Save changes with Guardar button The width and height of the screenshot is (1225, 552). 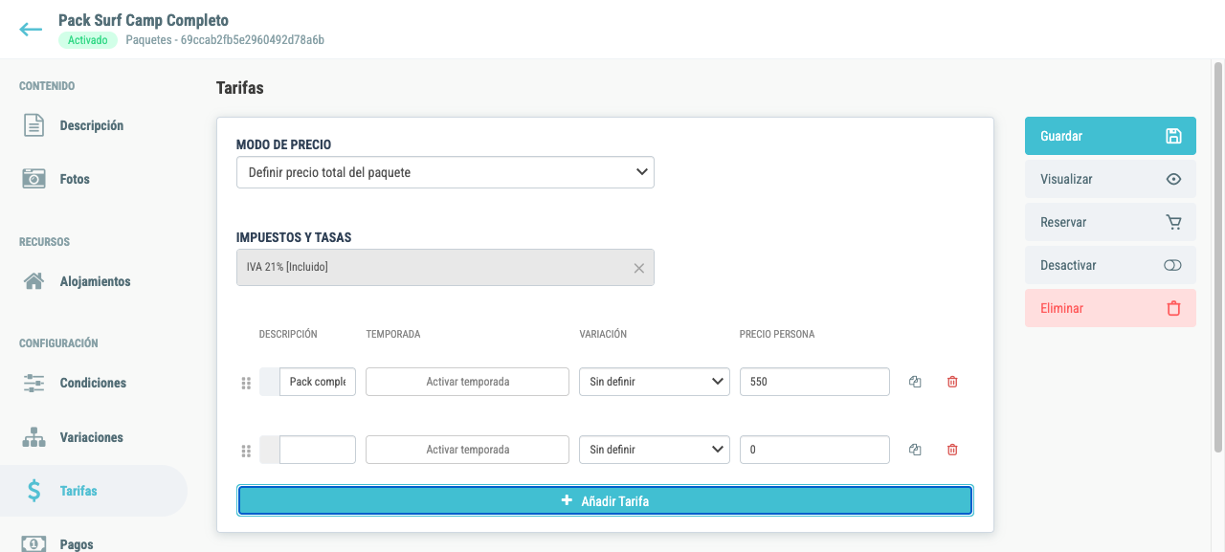1110,136
